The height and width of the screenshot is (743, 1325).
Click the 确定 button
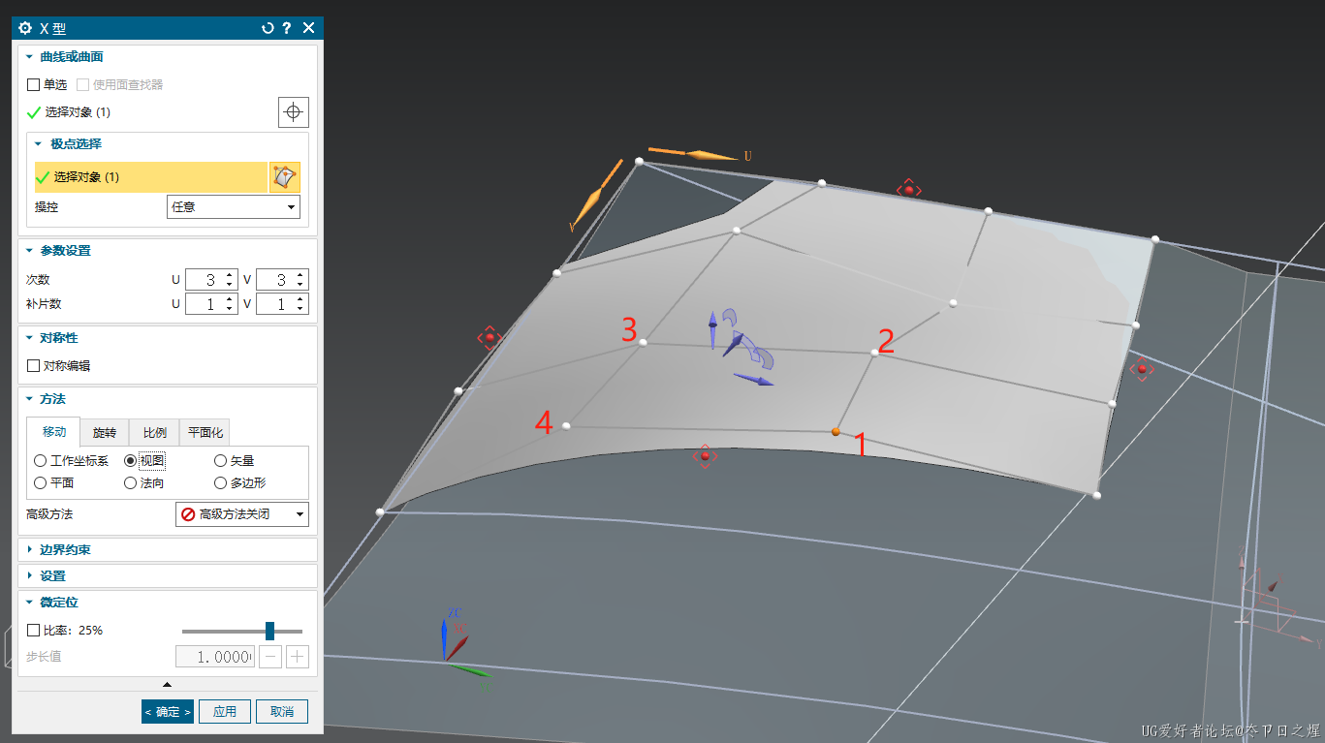click(x=168, y=711)
